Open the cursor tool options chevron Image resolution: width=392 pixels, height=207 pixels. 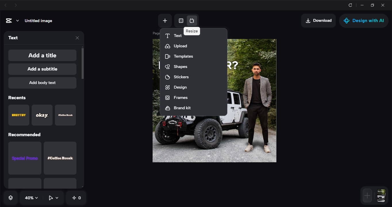pos(57,198)
